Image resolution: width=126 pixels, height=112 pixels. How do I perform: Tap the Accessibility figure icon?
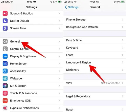[x=5, y=71]
